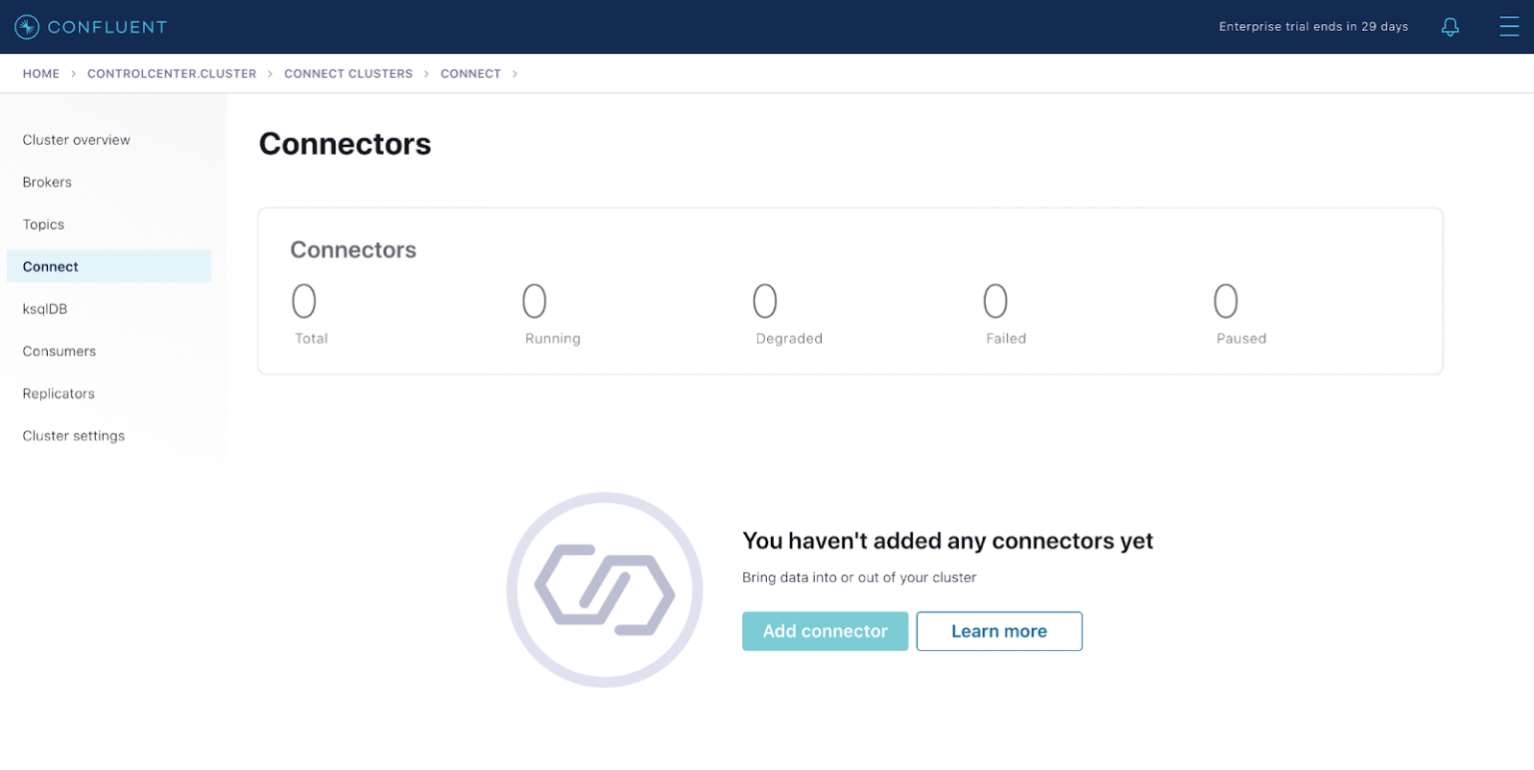Open ksqlDB from sidebar
The height and width of the screenshot is (770, 1534).
(45, 309)
